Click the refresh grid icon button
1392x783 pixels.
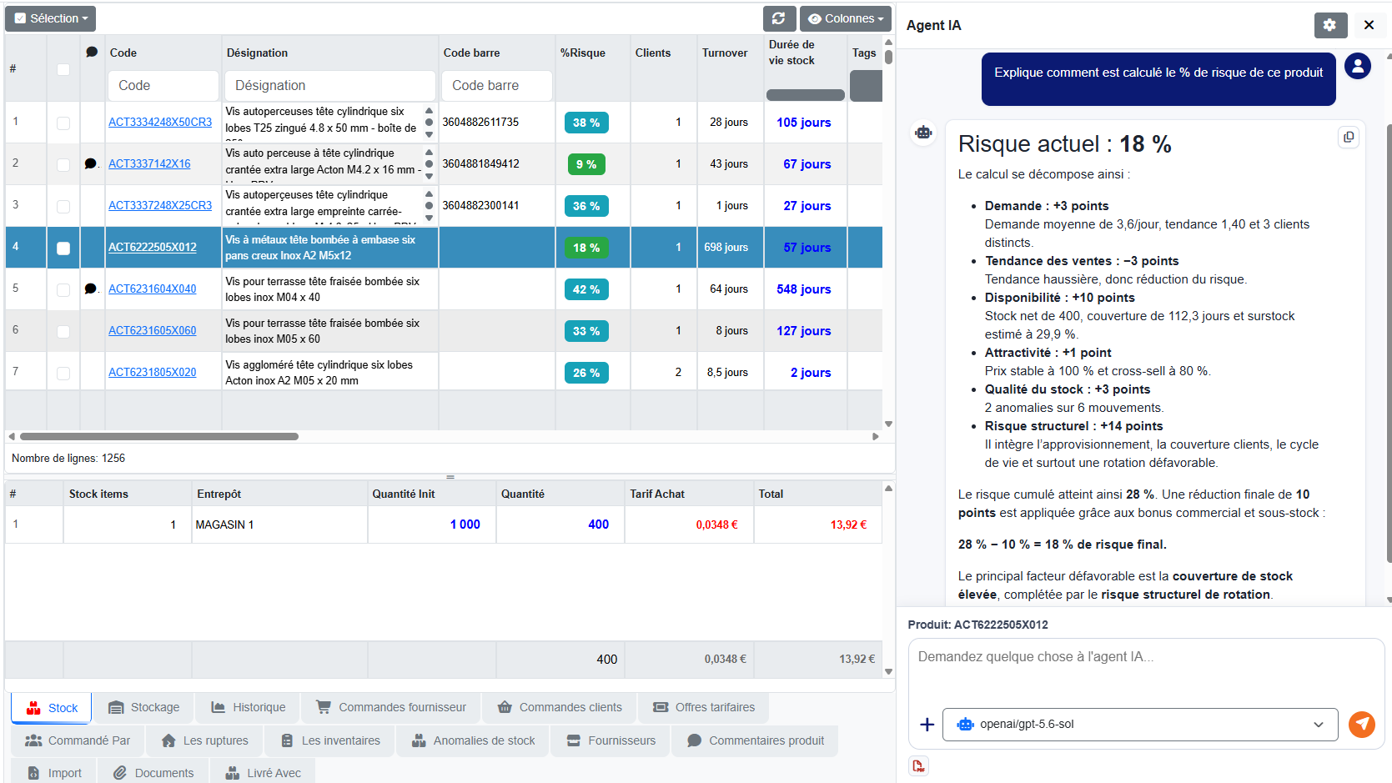coord(779,18)
